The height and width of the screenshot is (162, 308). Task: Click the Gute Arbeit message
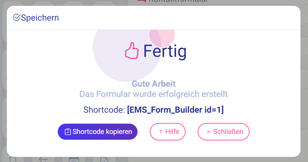coord(154,84)
